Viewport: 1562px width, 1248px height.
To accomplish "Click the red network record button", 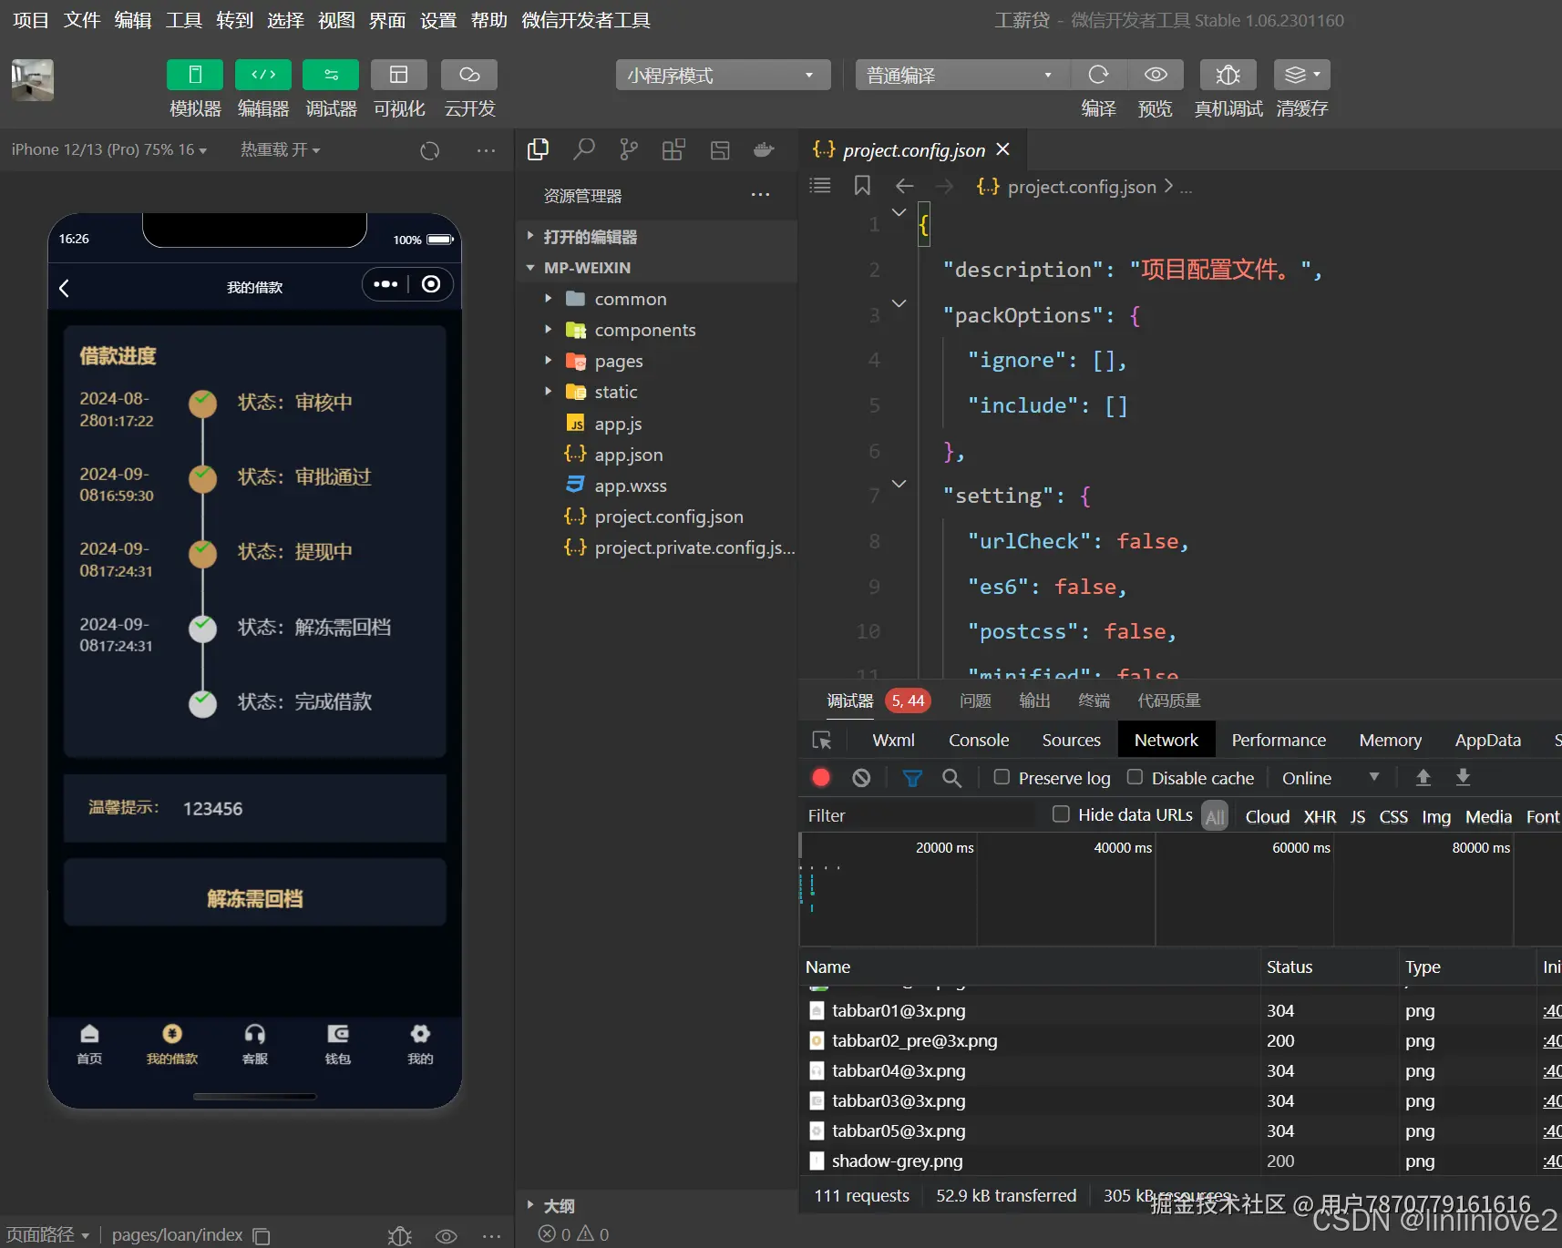I will tap(821, 778).
